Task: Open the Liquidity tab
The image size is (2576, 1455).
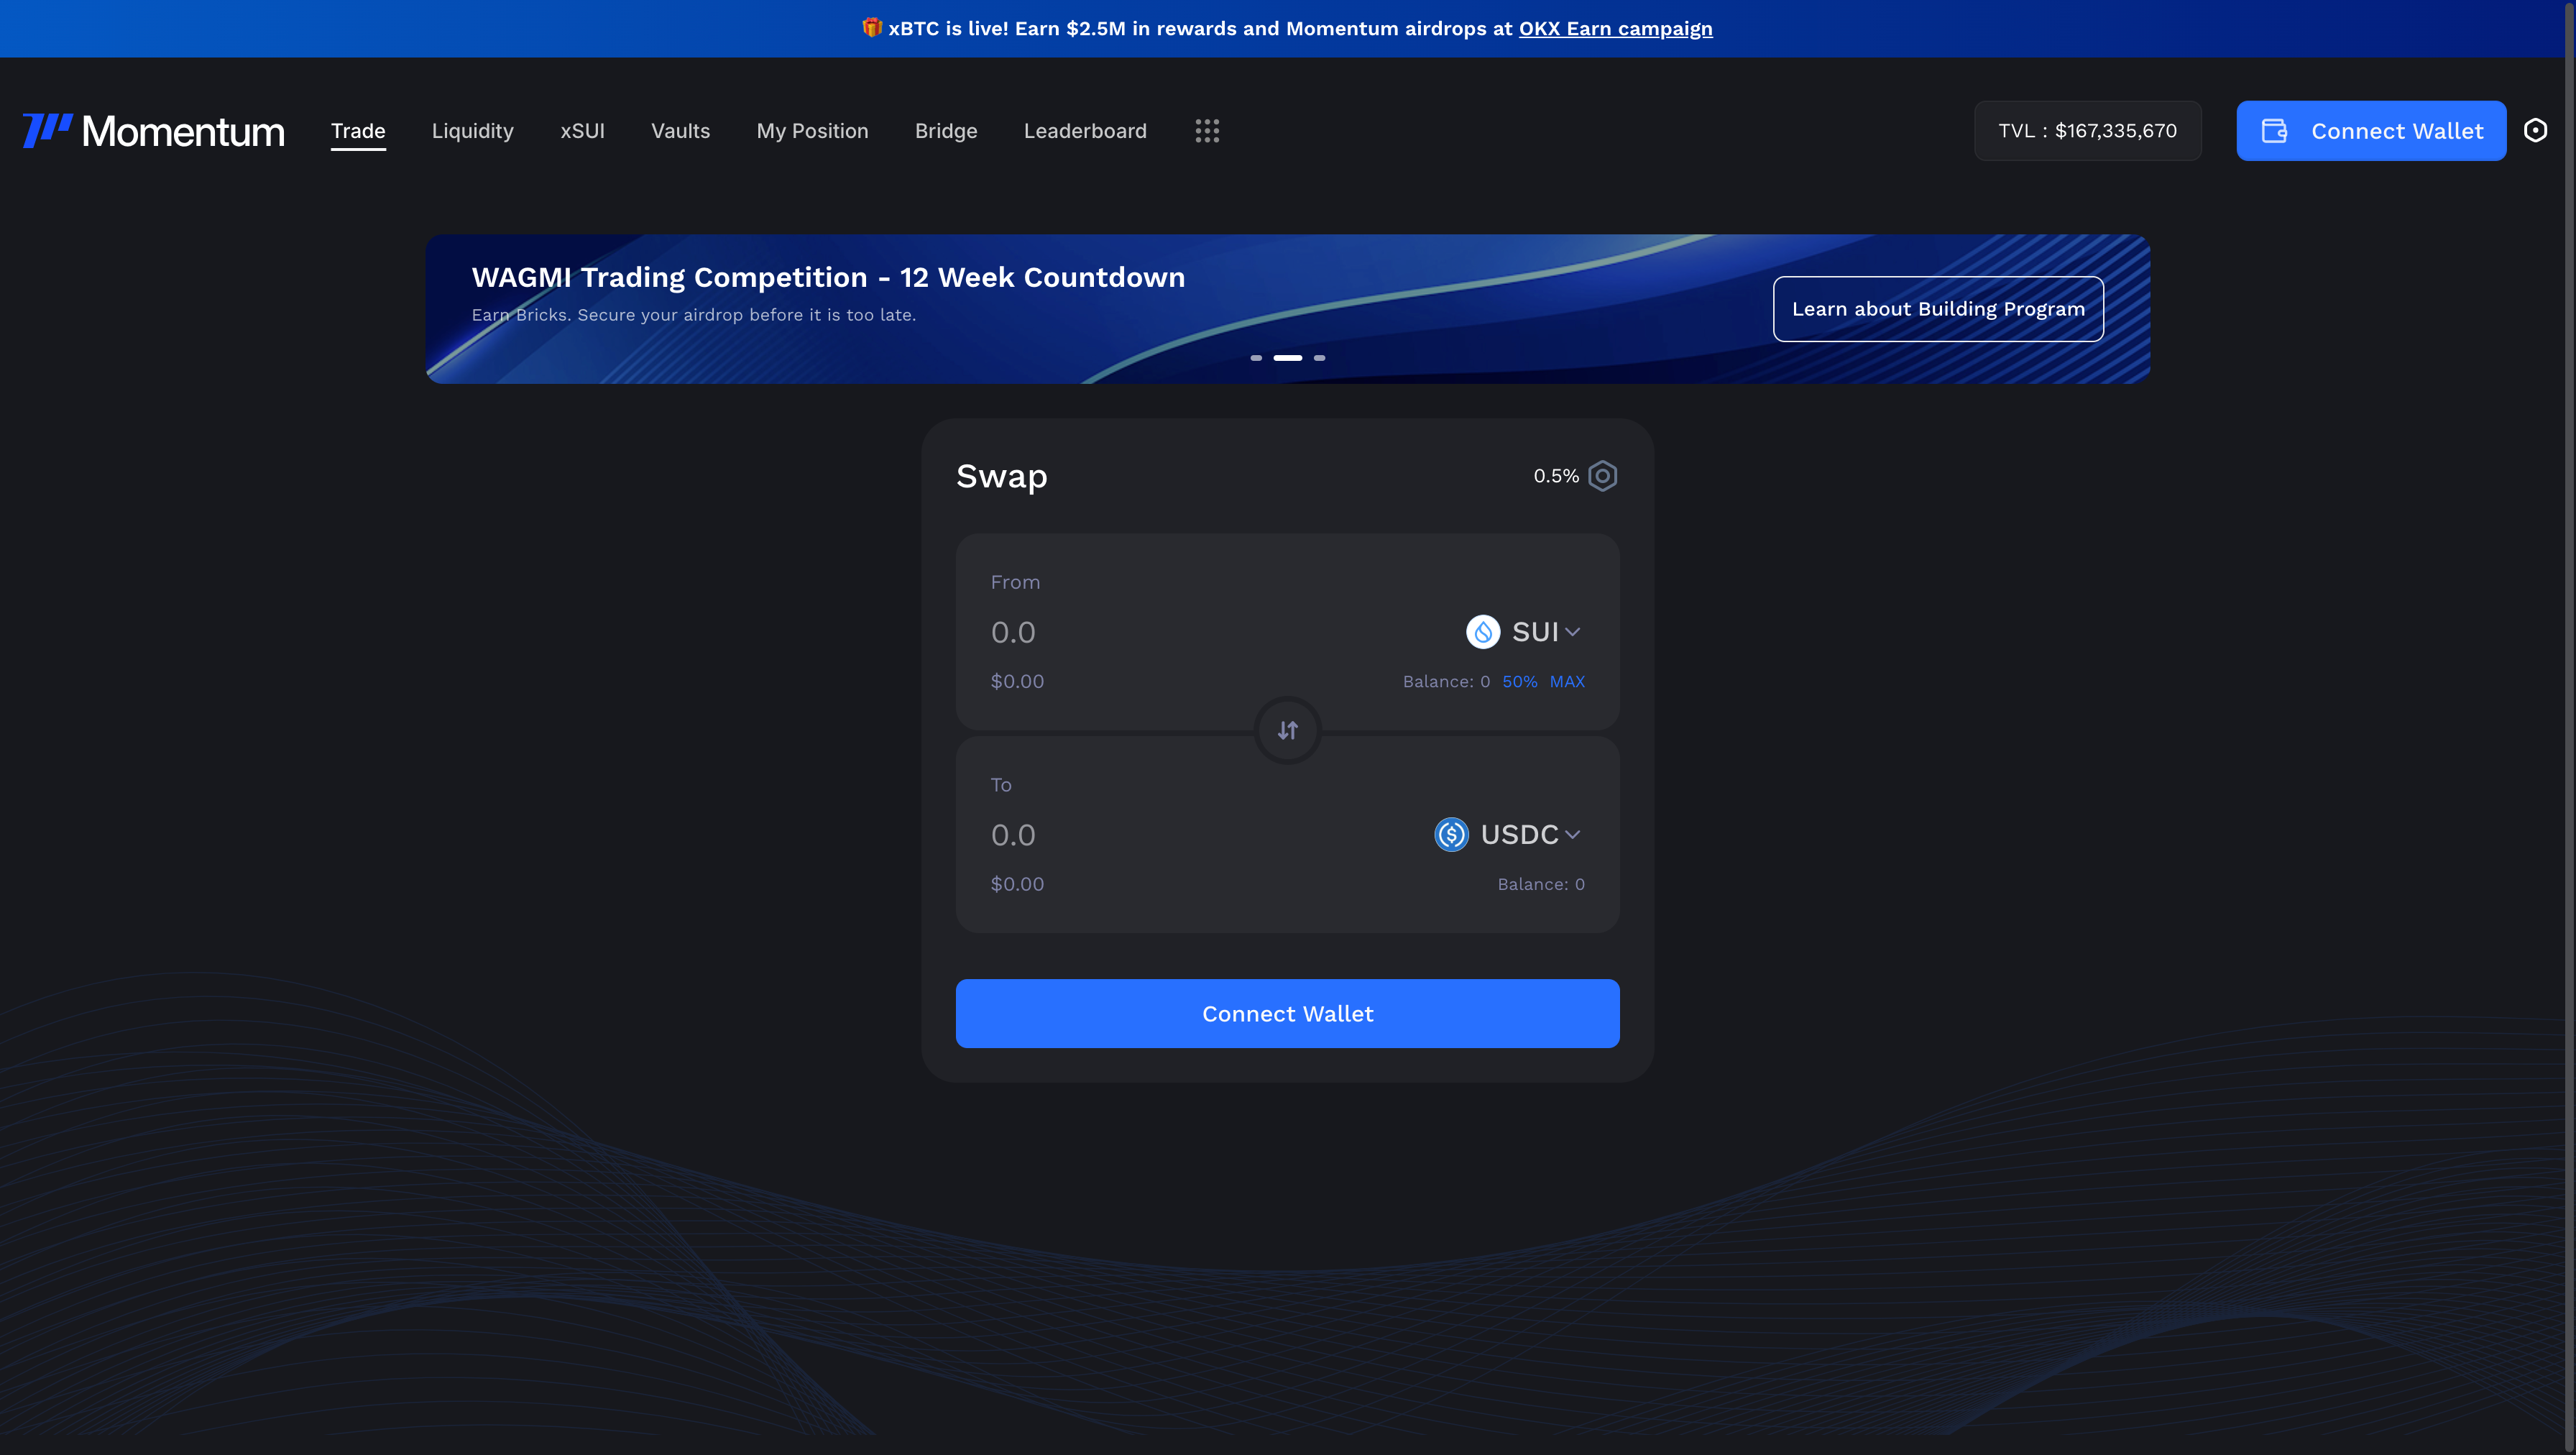Action: coord(473,131)
